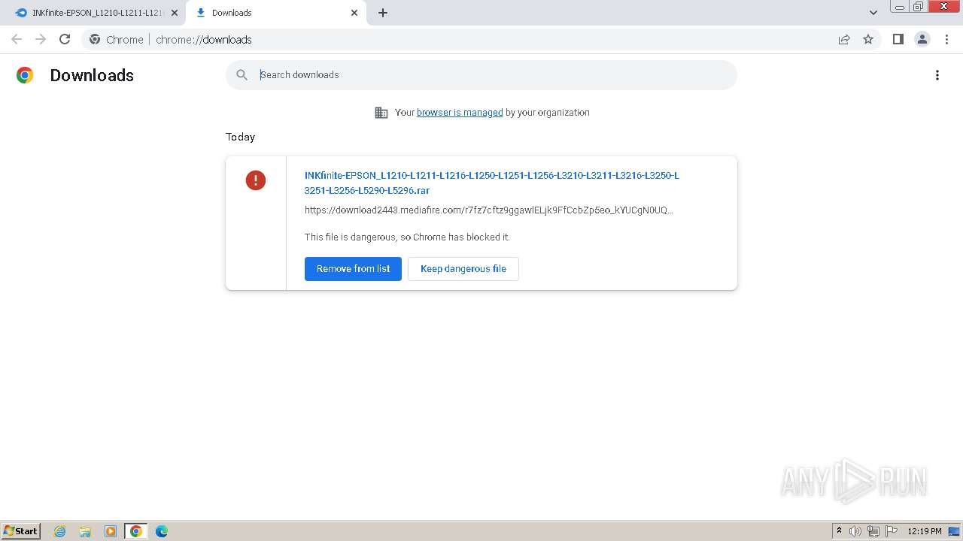Image resolution: width=963 pixels, height=541 pixels.
Task: Open Downloads page more actions menu
Action: point(937,75)
